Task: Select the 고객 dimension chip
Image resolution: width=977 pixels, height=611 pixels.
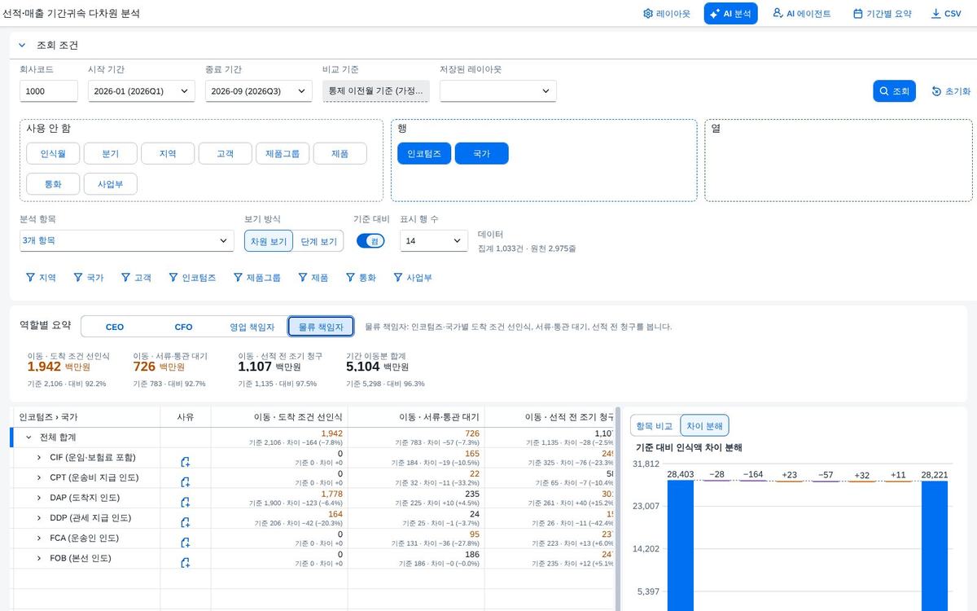Action: [x=225, y=153]
